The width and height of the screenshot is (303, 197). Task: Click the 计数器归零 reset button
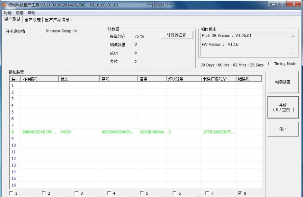[177, 35]
